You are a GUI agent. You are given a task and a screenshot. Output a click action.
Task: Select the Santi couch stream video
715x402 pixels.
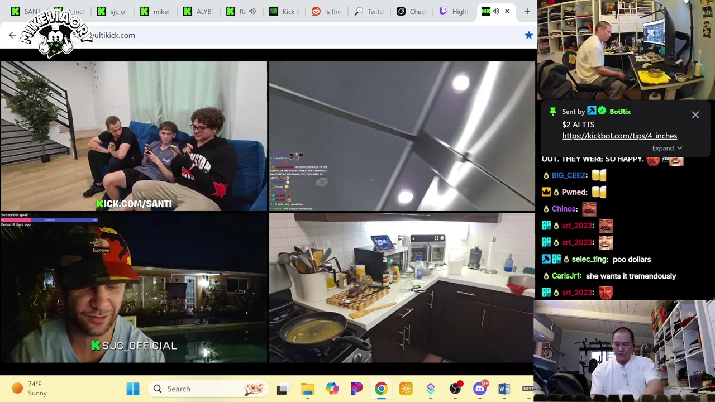134,136
